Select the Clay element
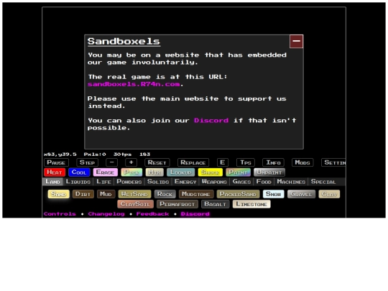This screenshot has width=388, height=291. [x=329, y=194]
